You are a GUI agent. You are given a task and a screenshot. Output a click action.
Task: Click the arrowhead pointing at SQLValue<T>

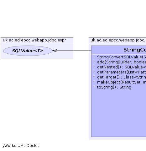tap(55, 51)
